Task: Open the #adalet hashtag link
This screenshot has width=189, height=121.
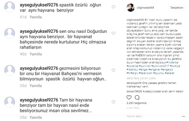Action: [x=170, y=73]
